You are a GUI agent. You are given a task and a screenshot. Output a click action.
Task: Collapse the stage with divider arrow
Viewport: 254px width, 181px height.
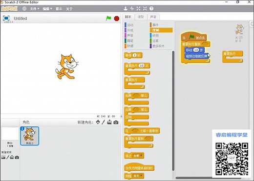[121, 116]
